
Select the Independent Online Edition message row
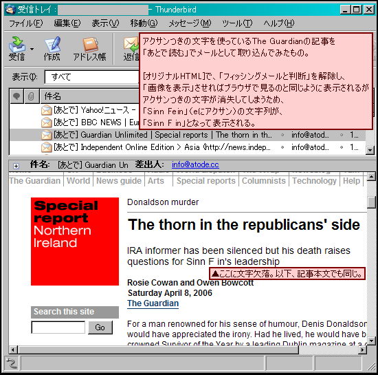pos(188,147)
